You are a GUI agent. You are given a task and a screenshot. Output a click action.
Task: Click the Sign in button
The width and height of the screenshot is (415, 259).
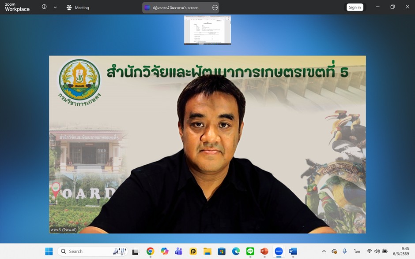coord(355,7)
